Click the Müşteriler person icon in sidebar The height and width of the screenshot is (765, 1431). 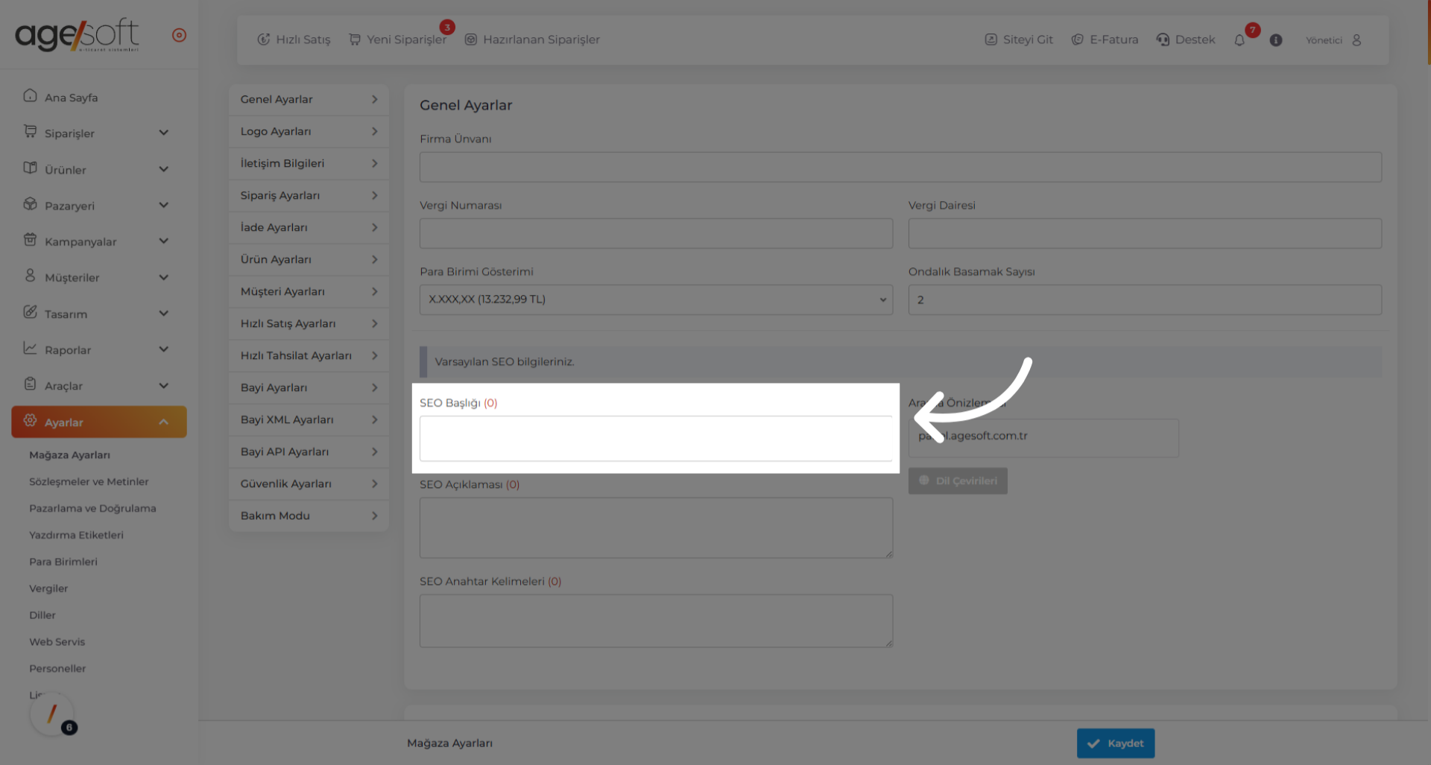[x=30, y=276]
